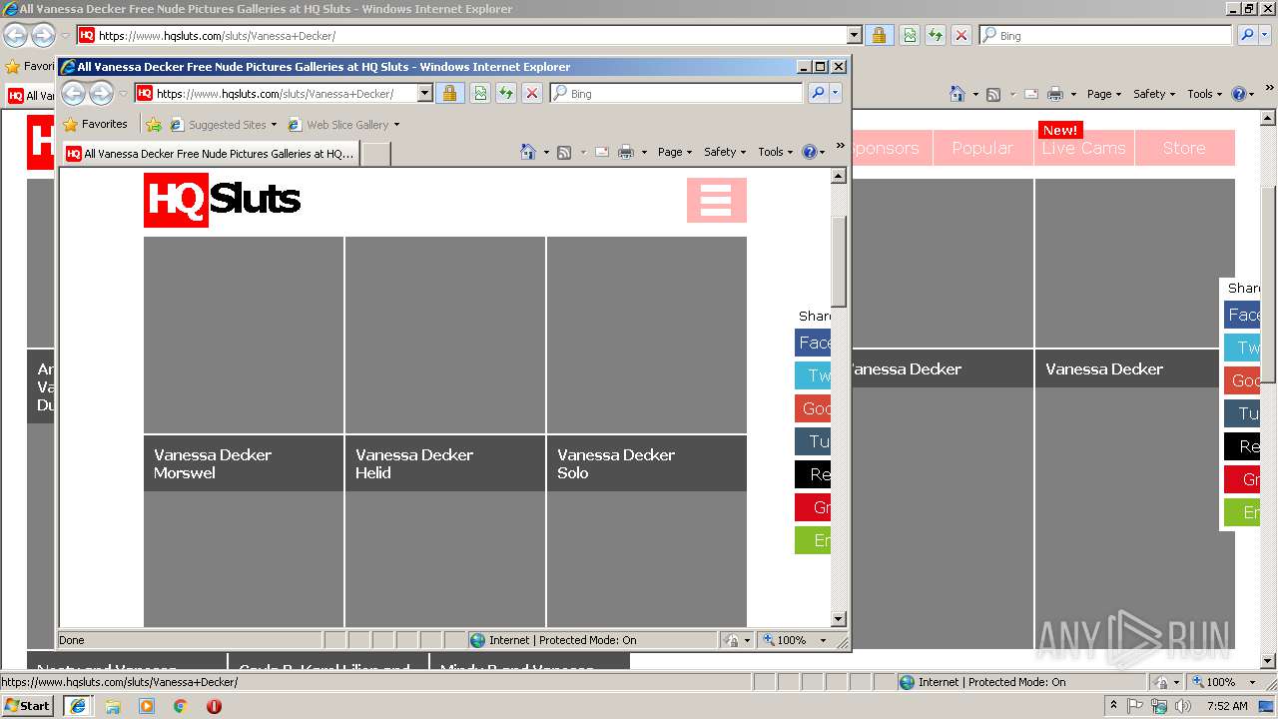
Task: Go back in the front IE window
Action: (74, 94)
